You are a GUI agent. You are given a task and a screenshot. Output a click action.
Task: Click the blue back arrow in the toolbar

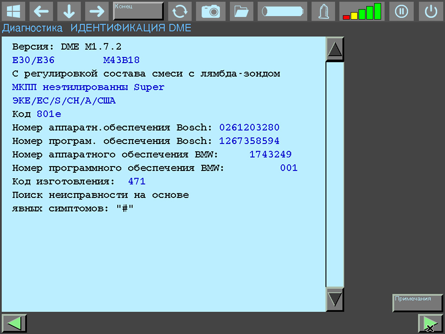[41, 11]
